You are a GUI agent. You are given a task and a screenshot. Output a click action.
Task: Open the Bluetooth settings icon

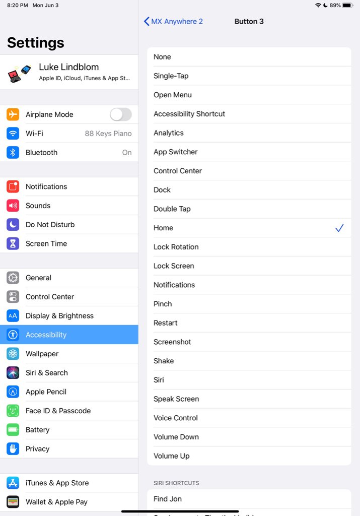tap(13, 152)
